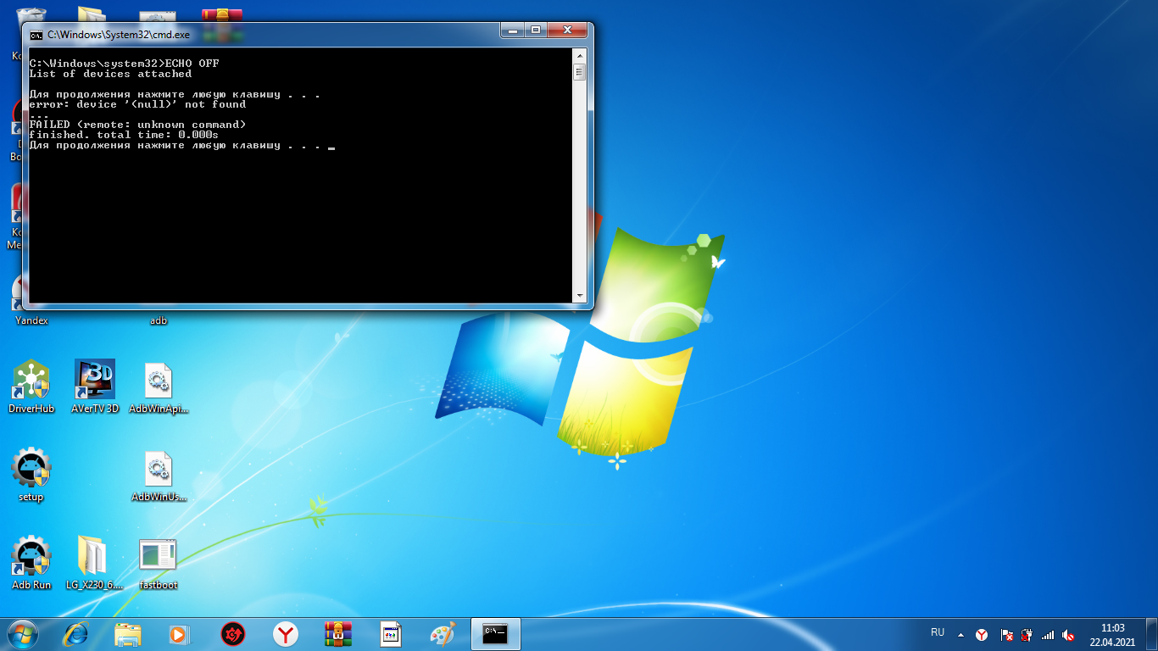
Task: Click the cmd window scroll down arrow
Action: (x=580, y=296)
